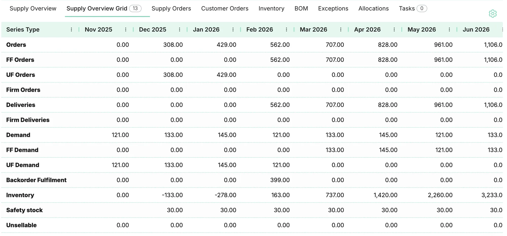Select the Backorder Fulfilment row label
507x236 pixels.
point(36,180)
